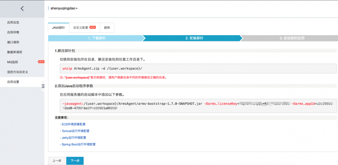This screenshot has height=165, width=338.
Task: Click the NEW badge on 自定义配置 tab
Action: point(93,27)
